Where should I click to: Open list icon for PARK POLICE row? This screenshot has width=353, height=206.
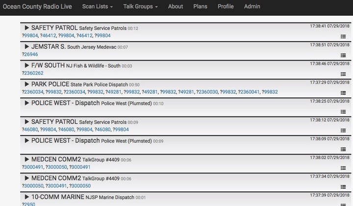pos(343,93)
